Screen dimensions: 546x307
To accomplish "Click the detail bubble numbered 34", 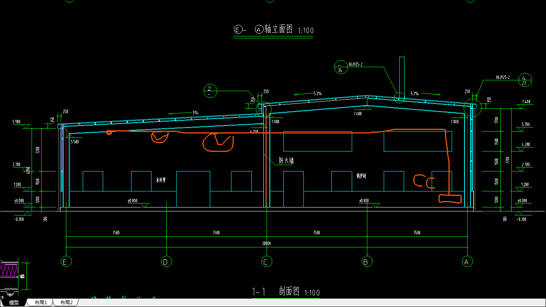I will 340,68.
